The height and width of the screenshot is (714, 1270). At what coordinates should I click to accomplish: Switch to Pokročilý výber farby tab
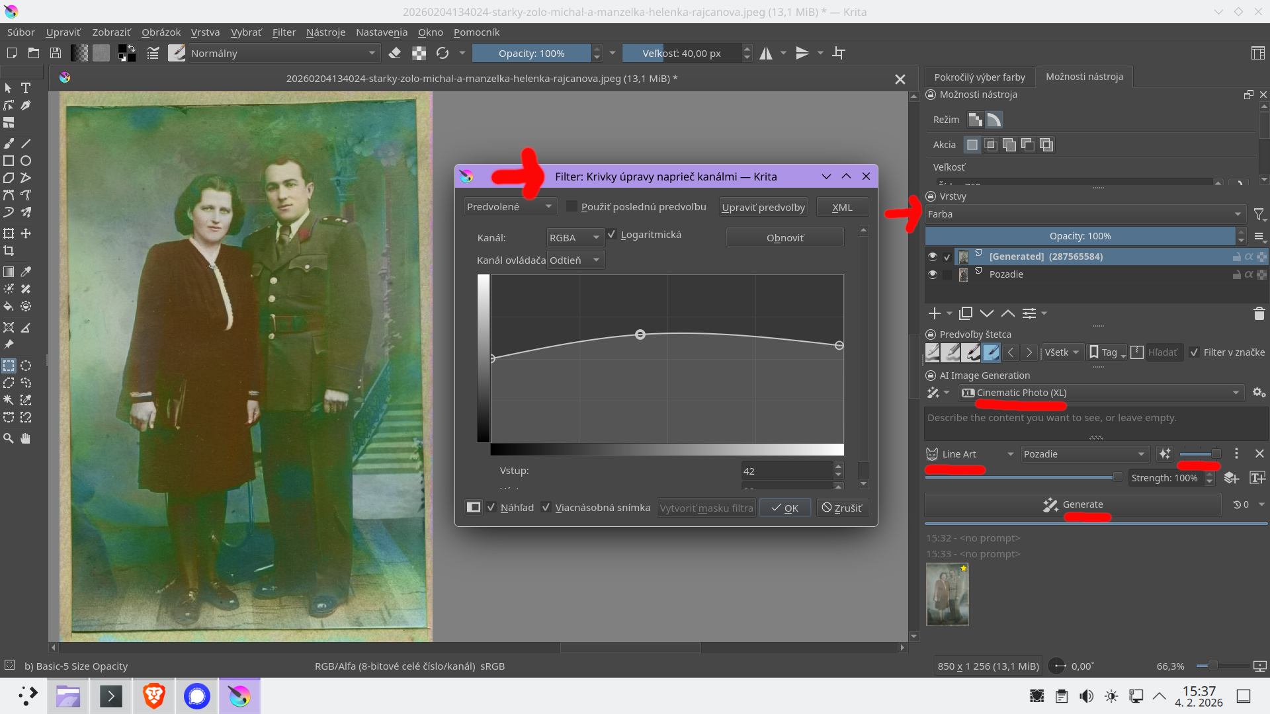coord(979,77)
